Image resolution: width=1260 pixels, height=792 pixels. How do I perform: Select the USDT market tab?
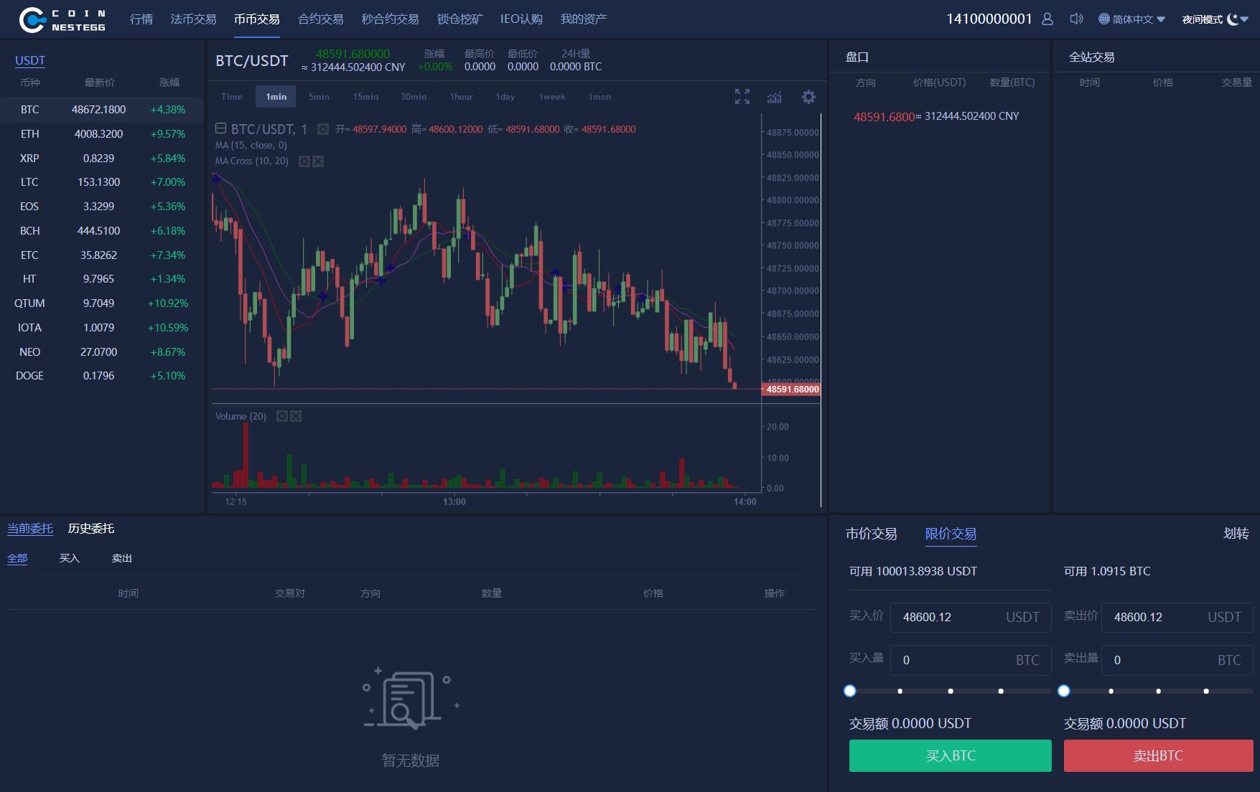[30, 60]
